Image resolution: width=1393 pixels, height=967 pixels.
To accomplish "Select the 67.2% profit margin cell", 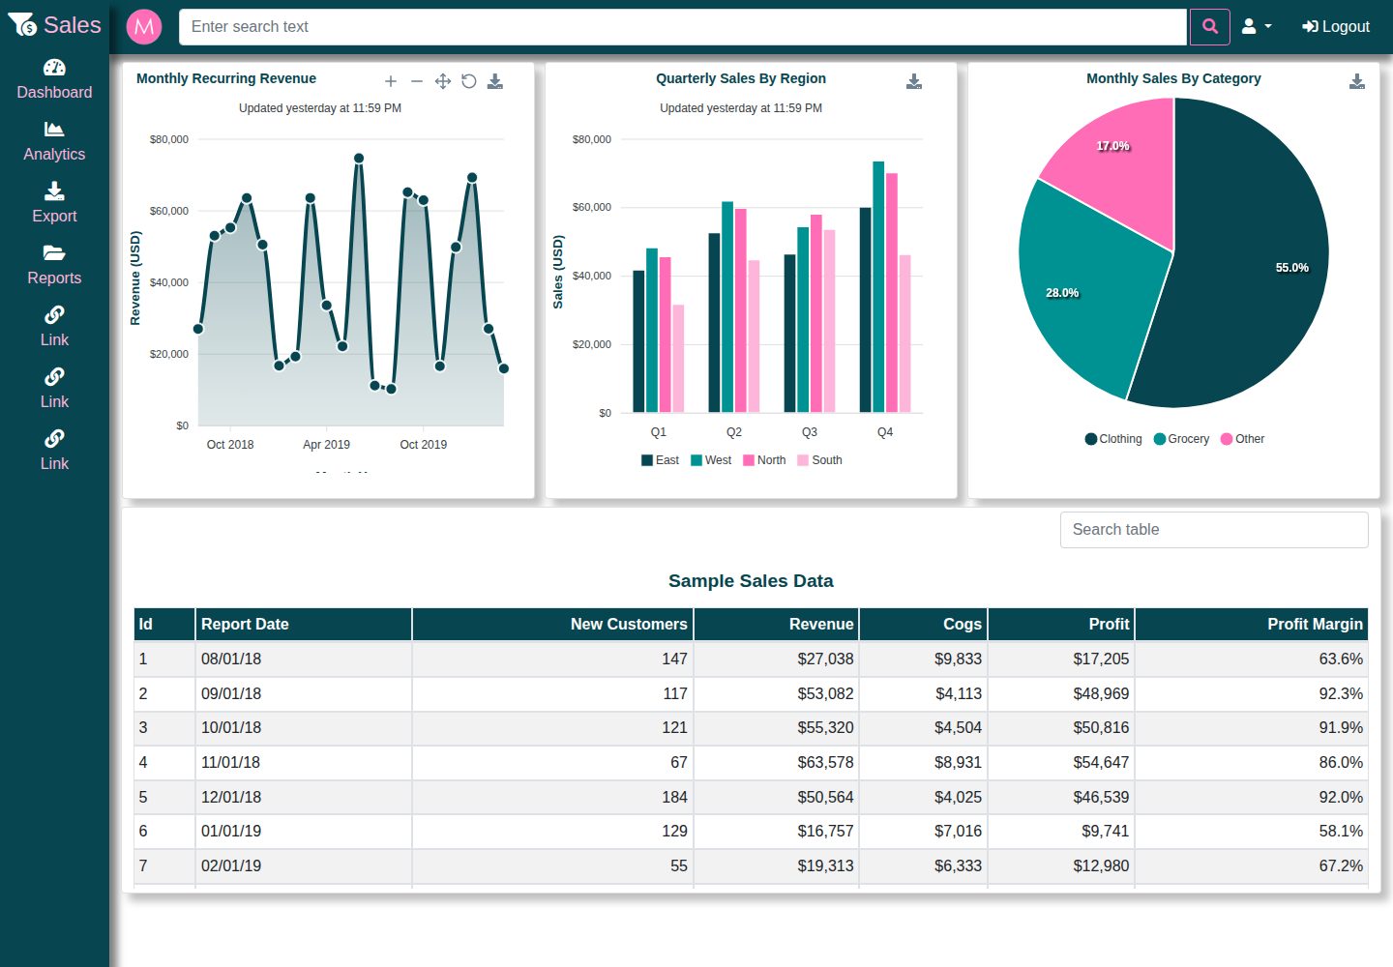I will (x=1252, y=866).
